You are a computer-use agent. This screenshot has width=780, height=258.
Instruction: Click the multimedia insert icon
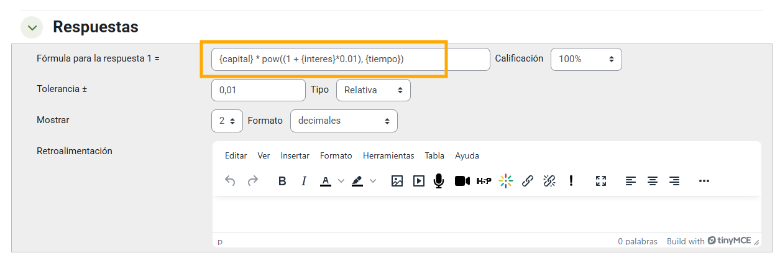[x=419, y=181]
